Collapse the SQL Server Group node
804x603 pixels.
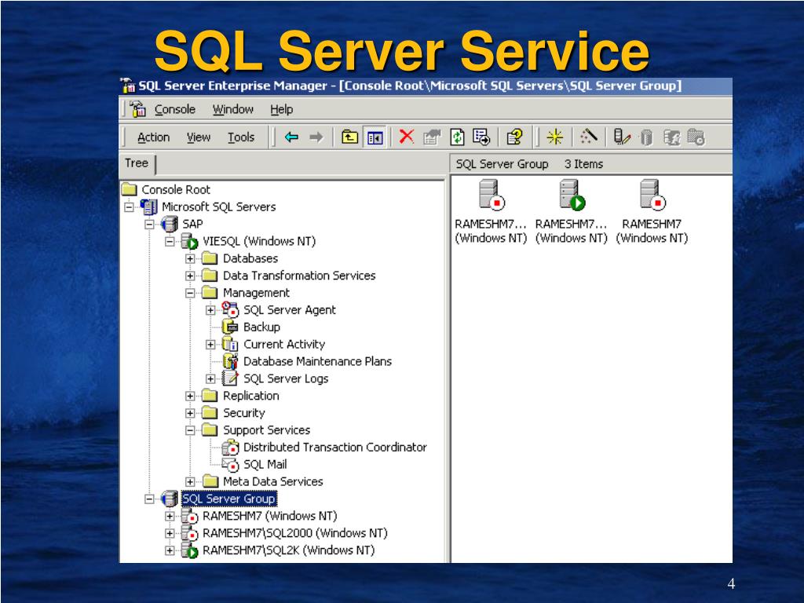149,499
